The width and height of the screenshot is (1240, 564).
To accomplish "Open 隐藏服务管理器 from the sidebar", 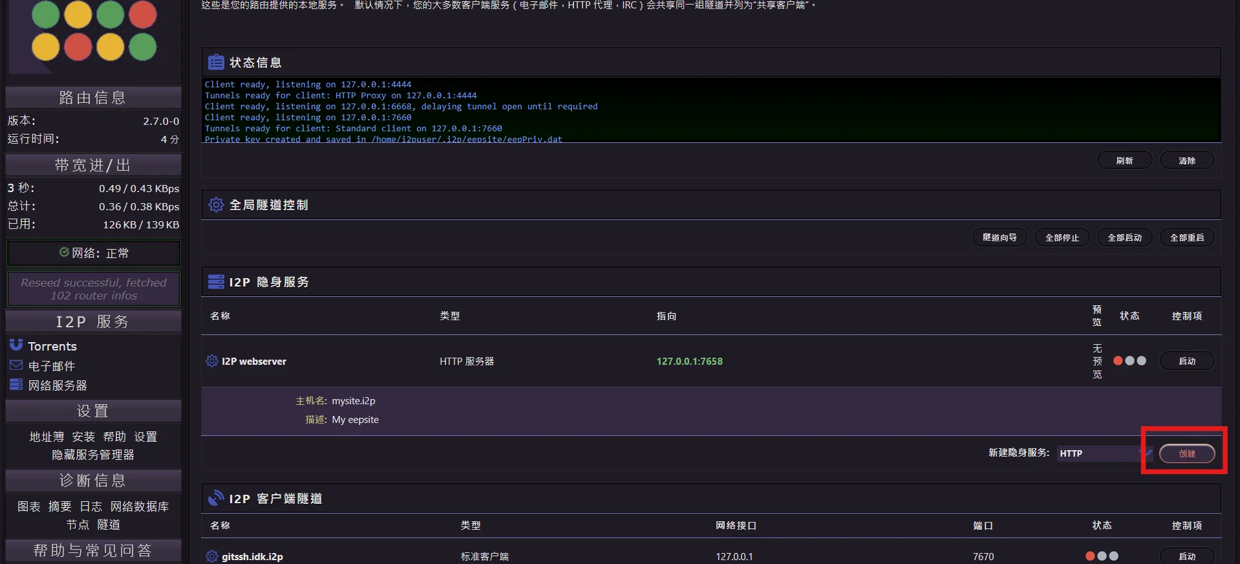I will [x=93, y=455].
